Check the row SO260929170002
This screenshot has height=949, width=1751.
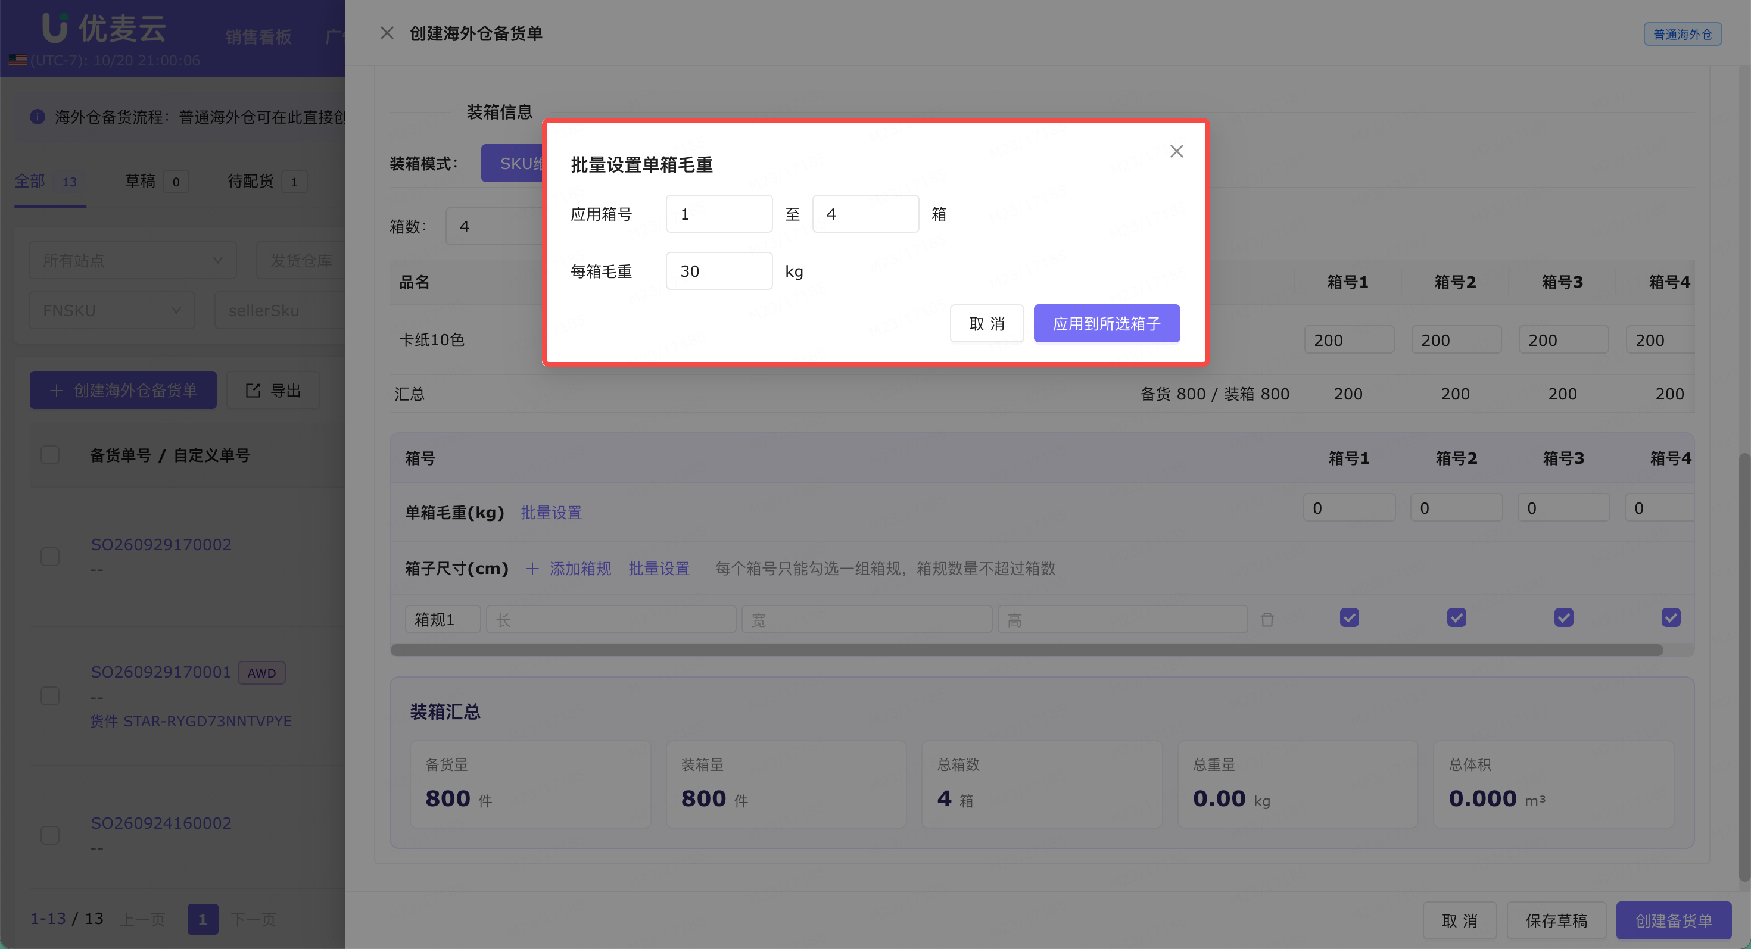[x=50, y=556]
